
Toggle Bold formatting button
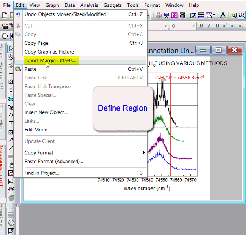pyautogui.click(x=201, y=26)
